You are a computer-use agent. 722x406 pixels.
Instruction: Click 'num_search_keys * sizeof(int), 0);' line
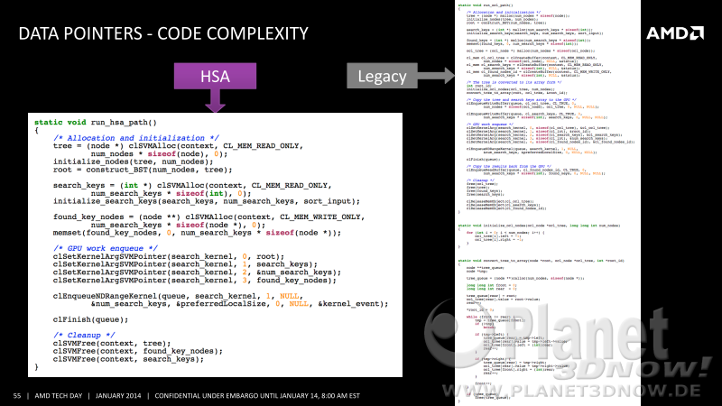pos(171,194)
